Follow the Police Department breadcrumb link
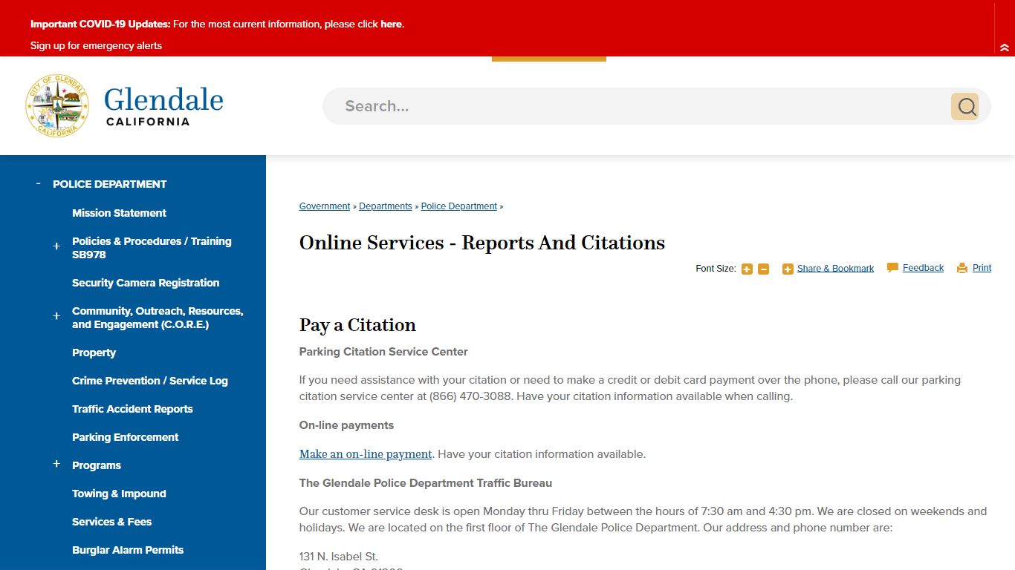 pos(459,206)
